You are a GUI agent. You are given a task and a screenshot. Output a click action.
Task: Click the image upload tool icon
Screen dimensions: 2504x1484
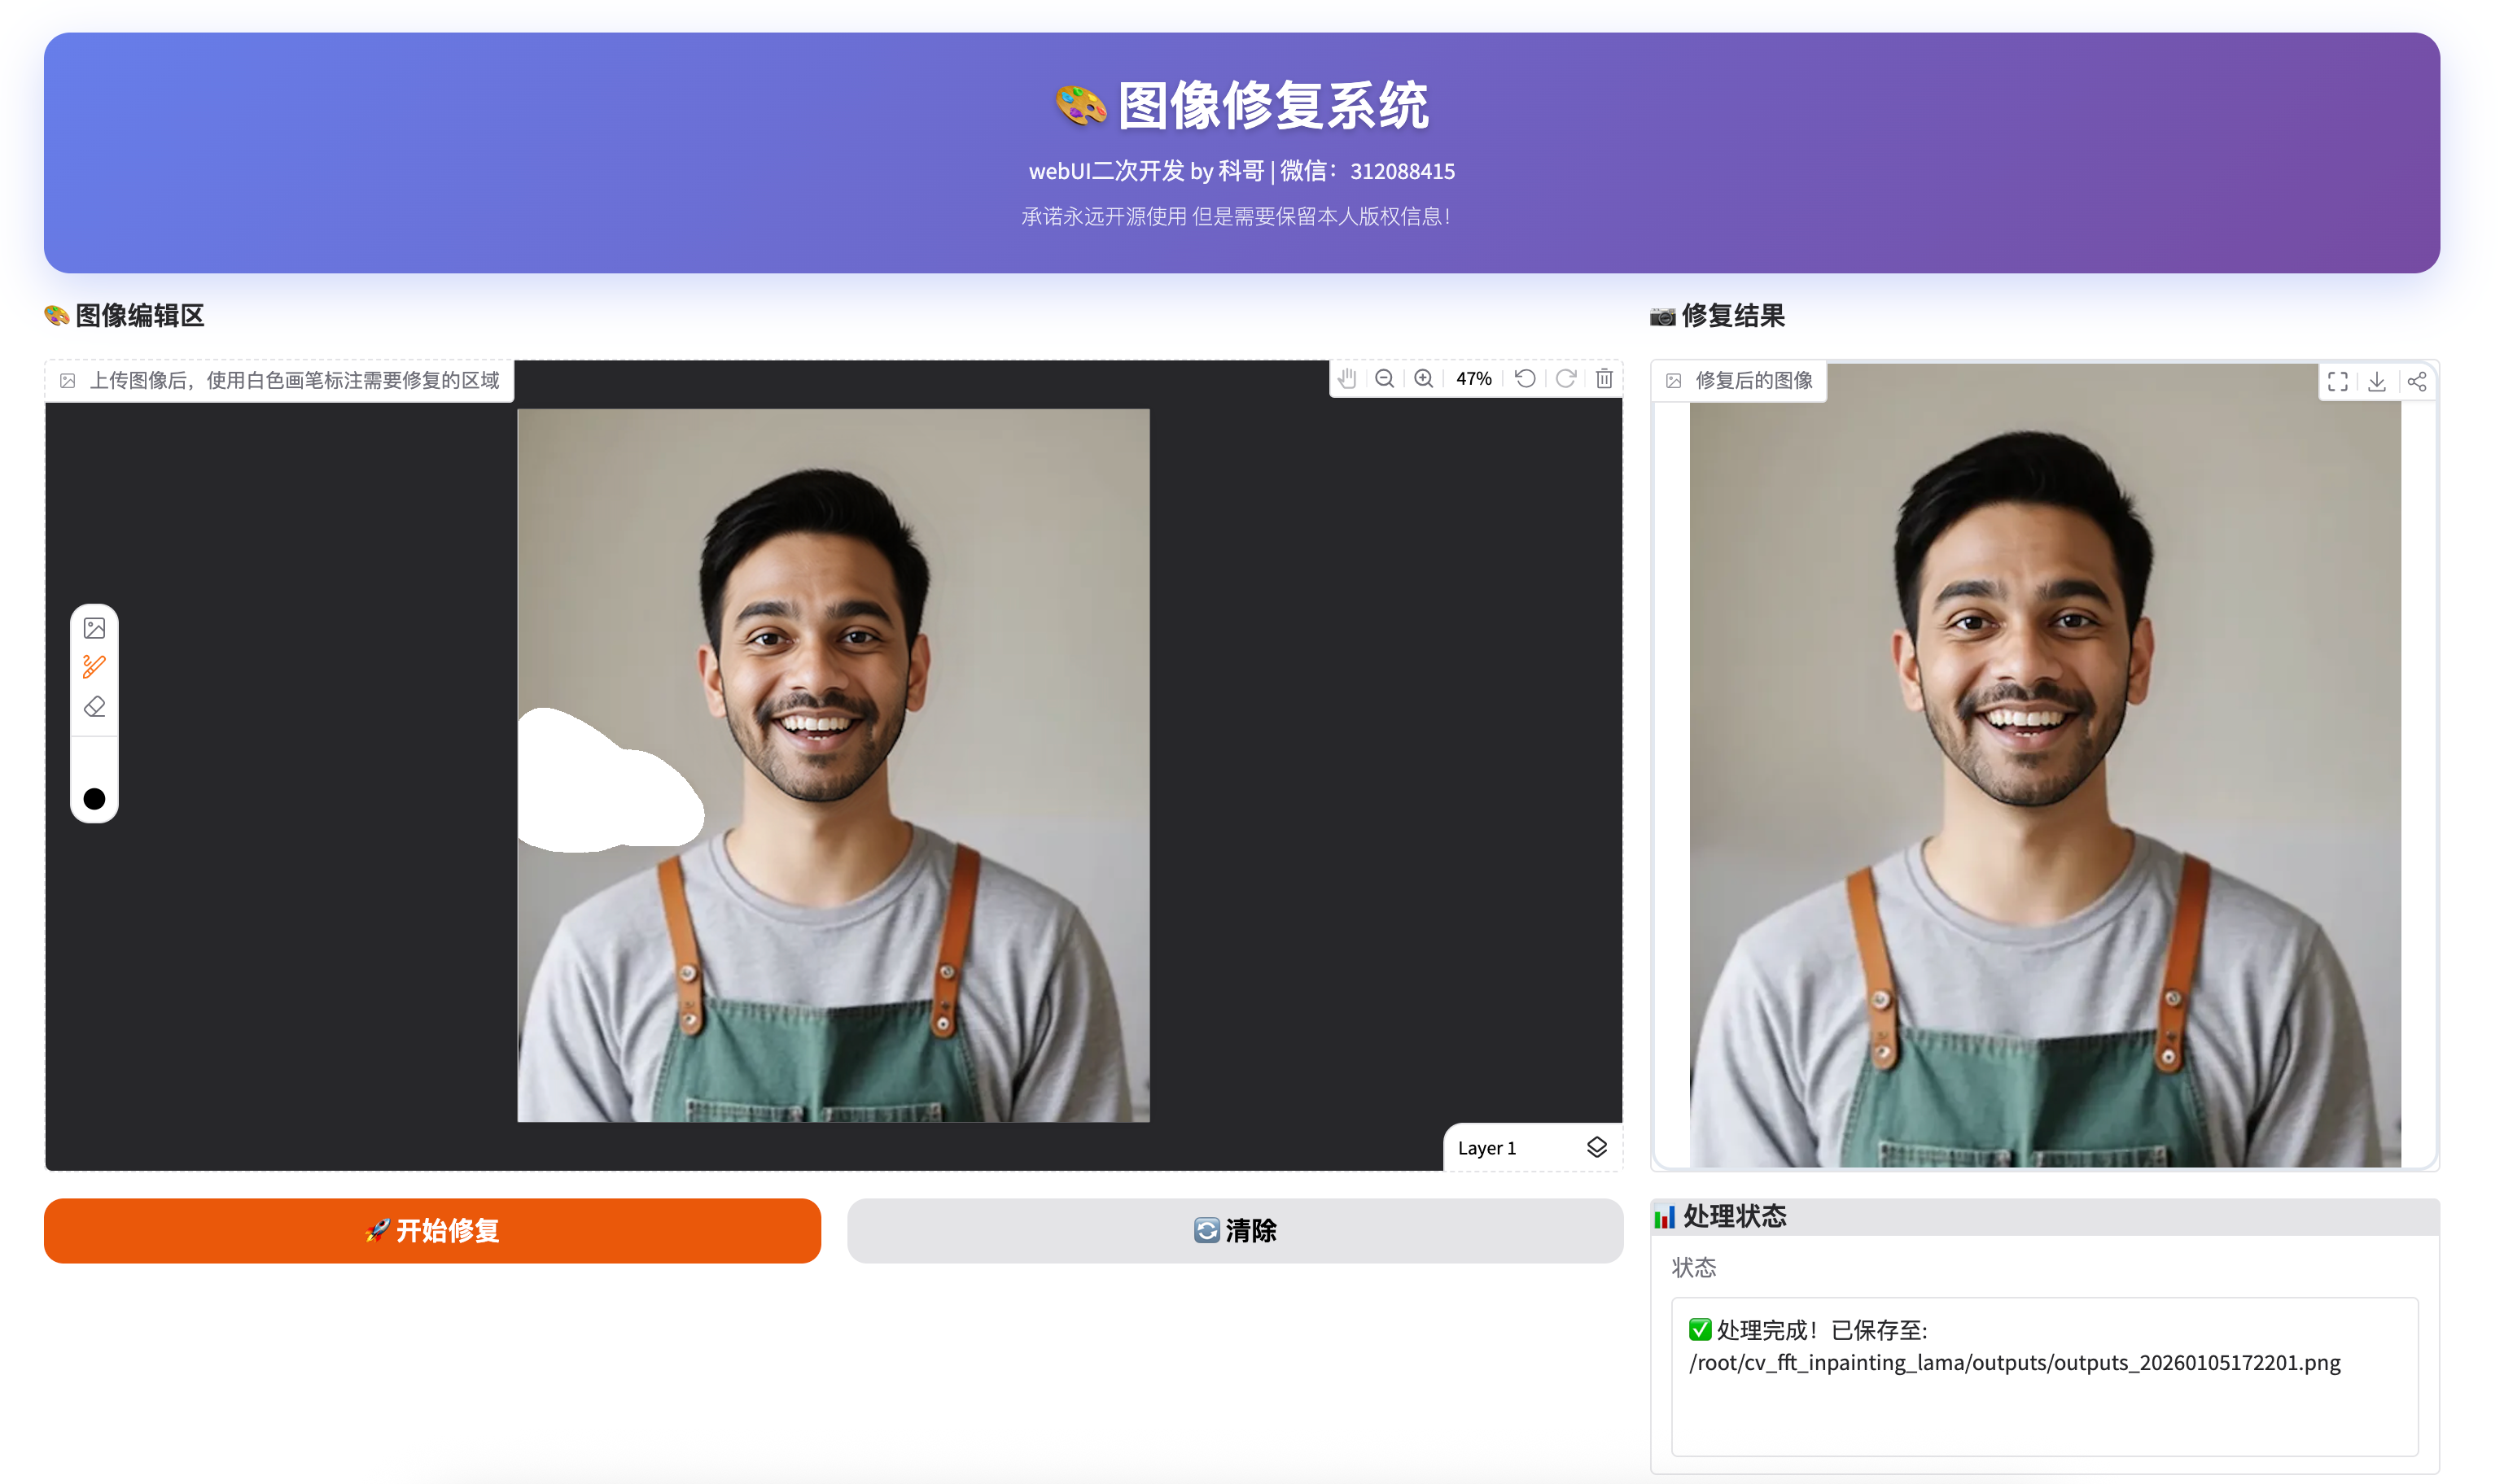coord(94,627)
